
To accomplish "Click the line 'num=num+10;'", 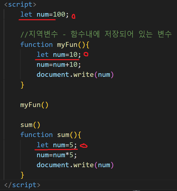I will [59, 65].
